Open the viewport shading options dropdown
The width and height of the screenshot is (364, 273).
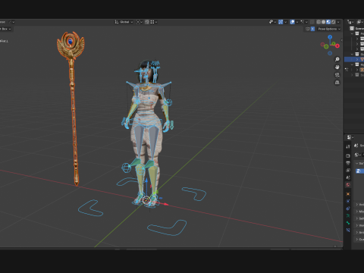338,22
